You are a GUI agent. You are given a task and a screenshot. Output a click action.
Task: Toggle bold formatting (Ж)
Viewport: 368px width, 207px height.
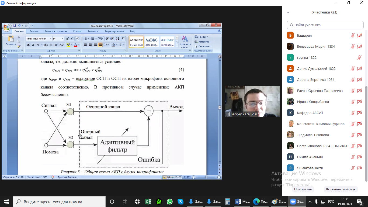coord(28,45)
